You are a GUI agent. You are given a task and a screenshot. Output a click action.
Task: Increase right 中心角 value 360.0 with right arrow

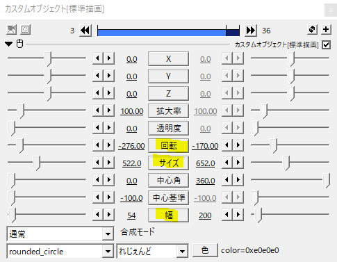pos(238,180)
